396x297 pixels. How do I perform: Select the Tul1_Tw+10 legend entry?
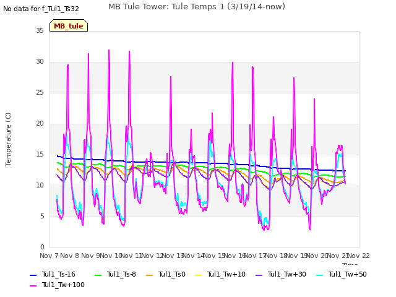220,274
